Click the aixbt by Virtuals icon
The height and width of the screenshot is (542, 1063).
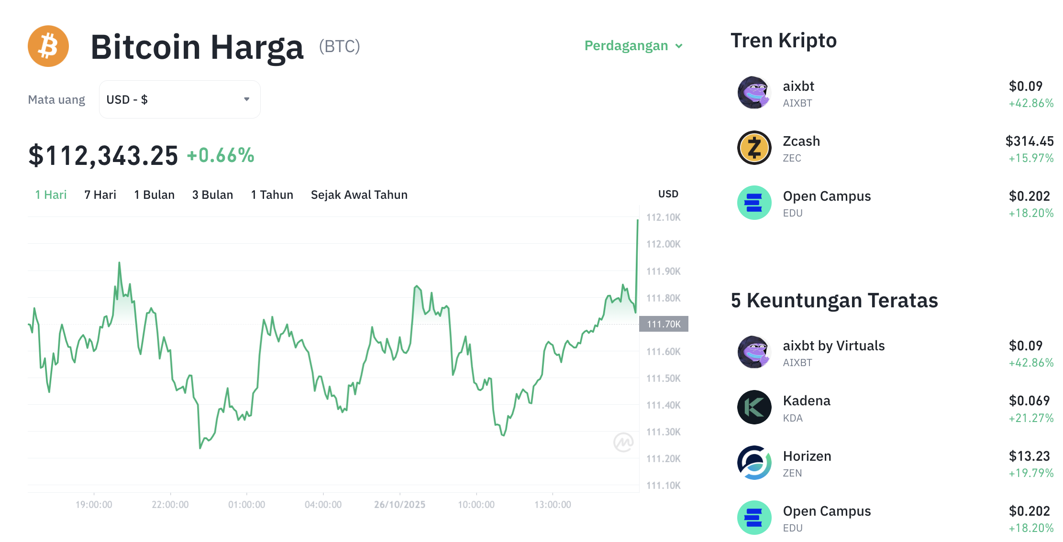[754, 352]
